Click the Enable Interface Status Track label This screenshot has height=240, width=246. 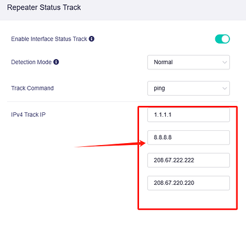click(49, 39)
